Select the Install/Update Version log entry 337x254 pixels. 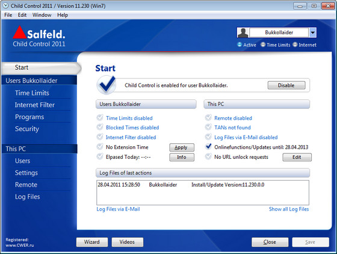tap(203, 185)
